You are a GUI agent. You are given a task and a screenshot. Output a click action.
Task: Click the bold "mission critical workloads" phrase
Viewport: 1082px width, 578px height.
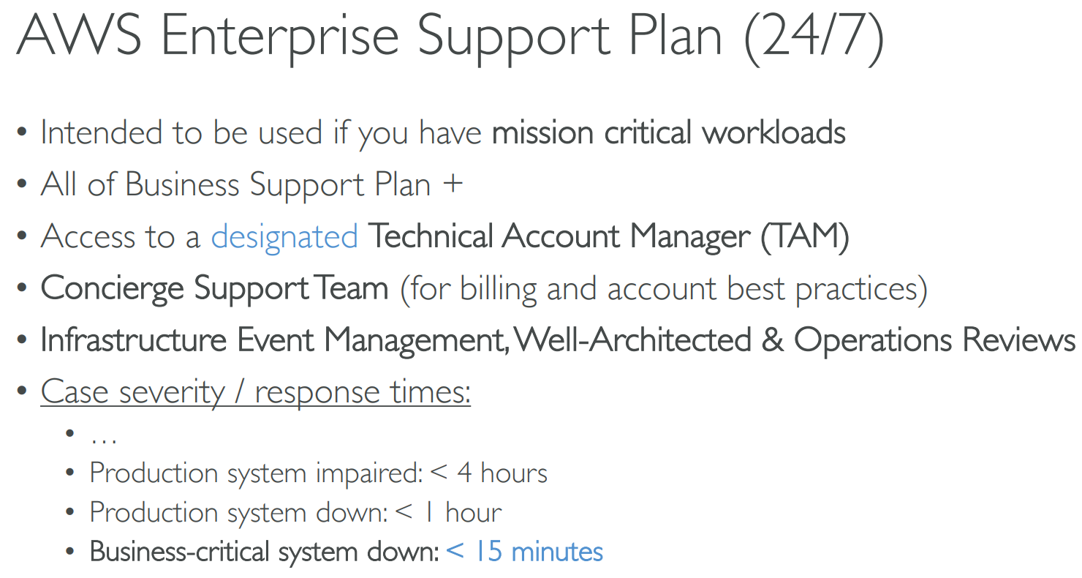668,133
